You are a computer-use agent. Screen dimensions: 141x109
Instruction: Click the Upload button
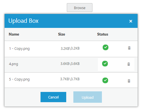pos(88,97)
